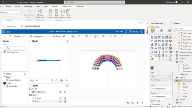Zoom out on the chart canvas

pos(133,103)
